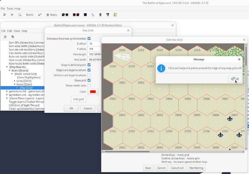
Task: Open Help menu in main VASSAL window
Action: click(17, 9)
